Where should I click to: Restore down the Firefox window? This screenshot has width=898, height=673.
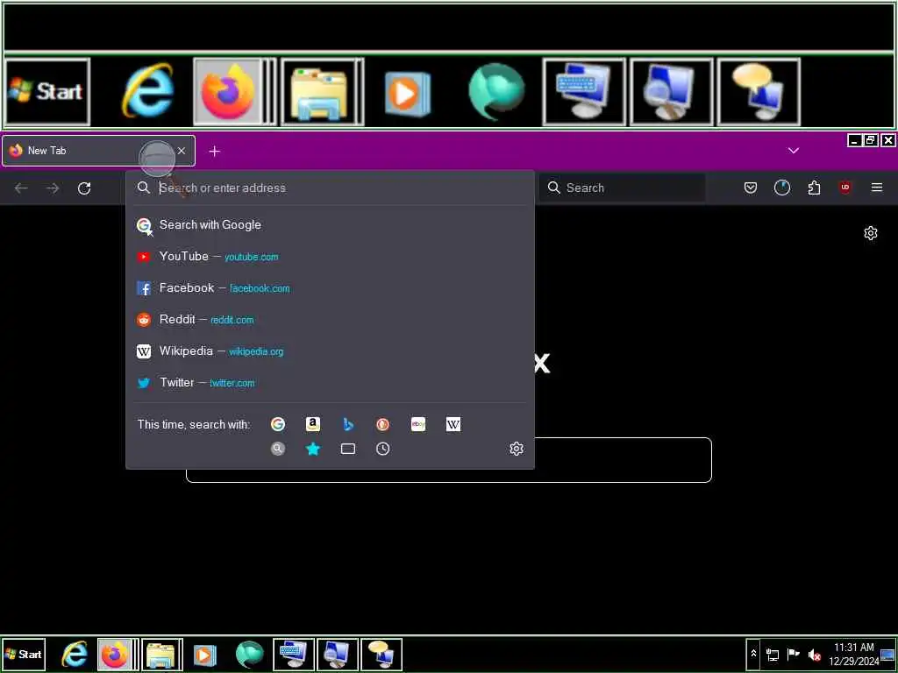coord(871,140)
